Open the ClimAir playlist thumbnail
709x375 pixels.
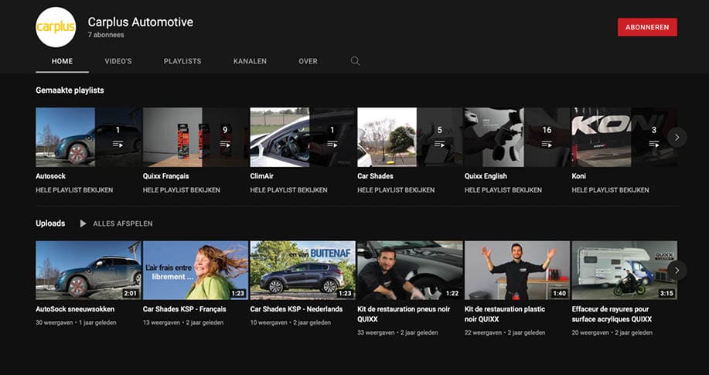pyautogui.click(x=303, y=137)
